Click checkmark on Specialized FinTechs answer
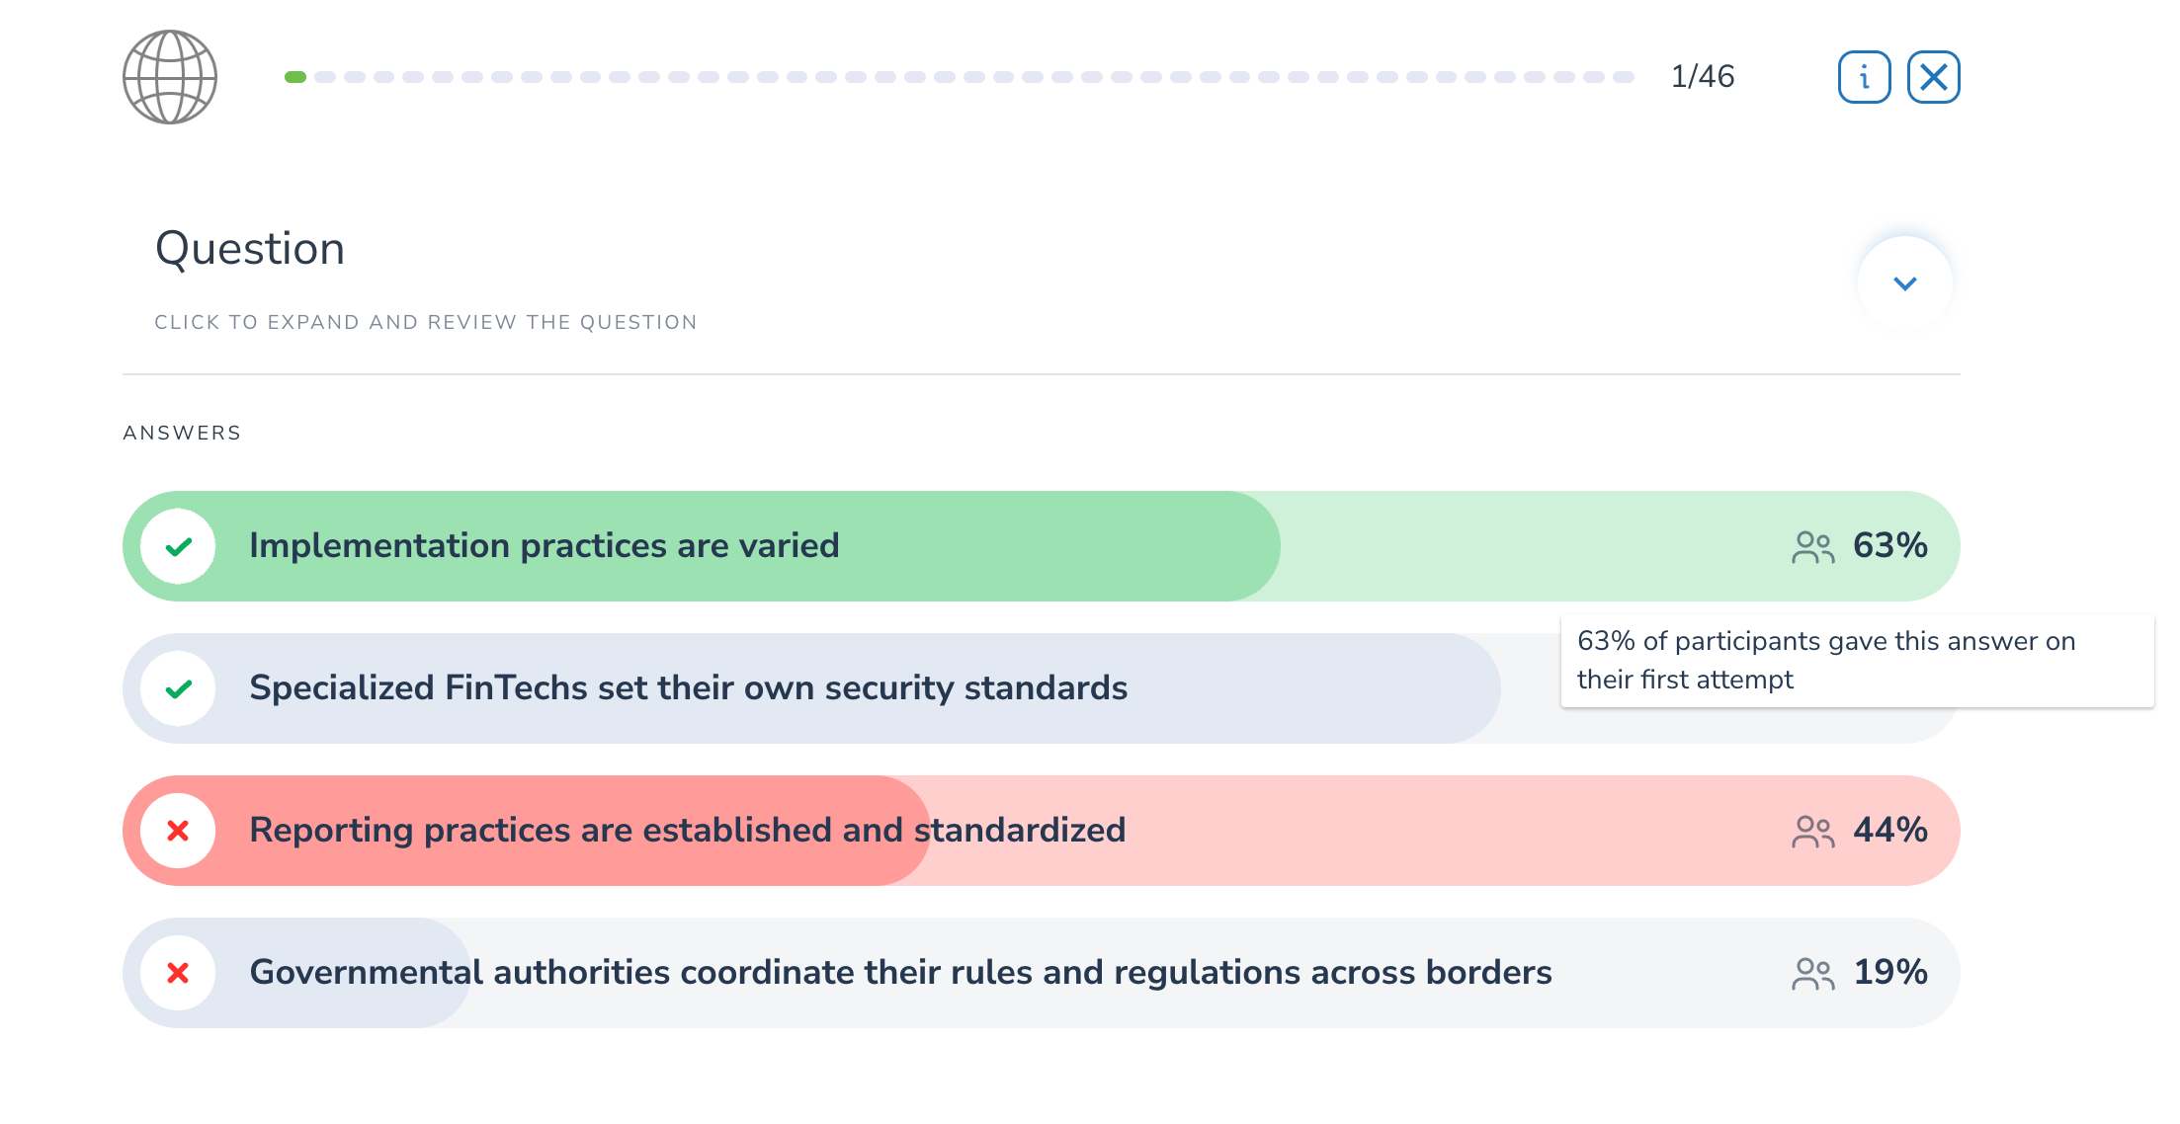The height and width of the screenshot is (1124, 2180). 178,689
